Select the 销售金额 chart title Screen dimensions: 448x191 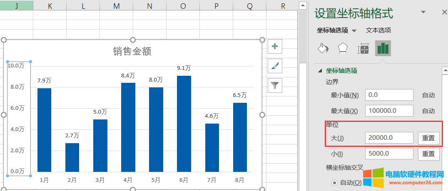pos(132,51)
